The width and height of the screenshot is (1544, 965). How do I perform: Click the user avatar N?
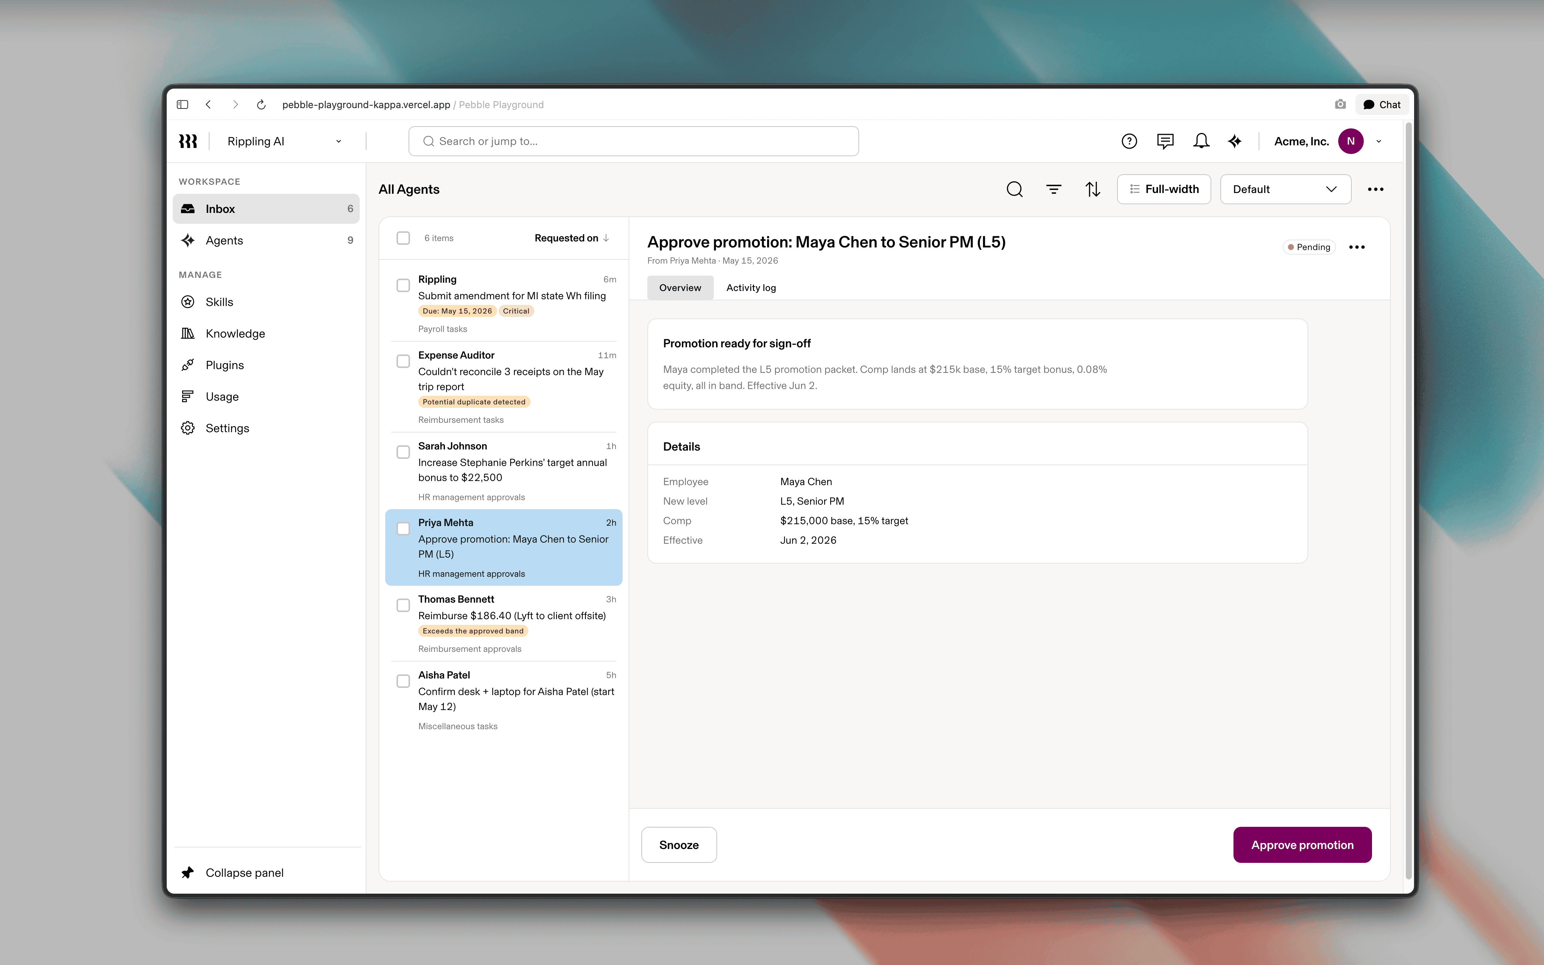pos(1351,141)
